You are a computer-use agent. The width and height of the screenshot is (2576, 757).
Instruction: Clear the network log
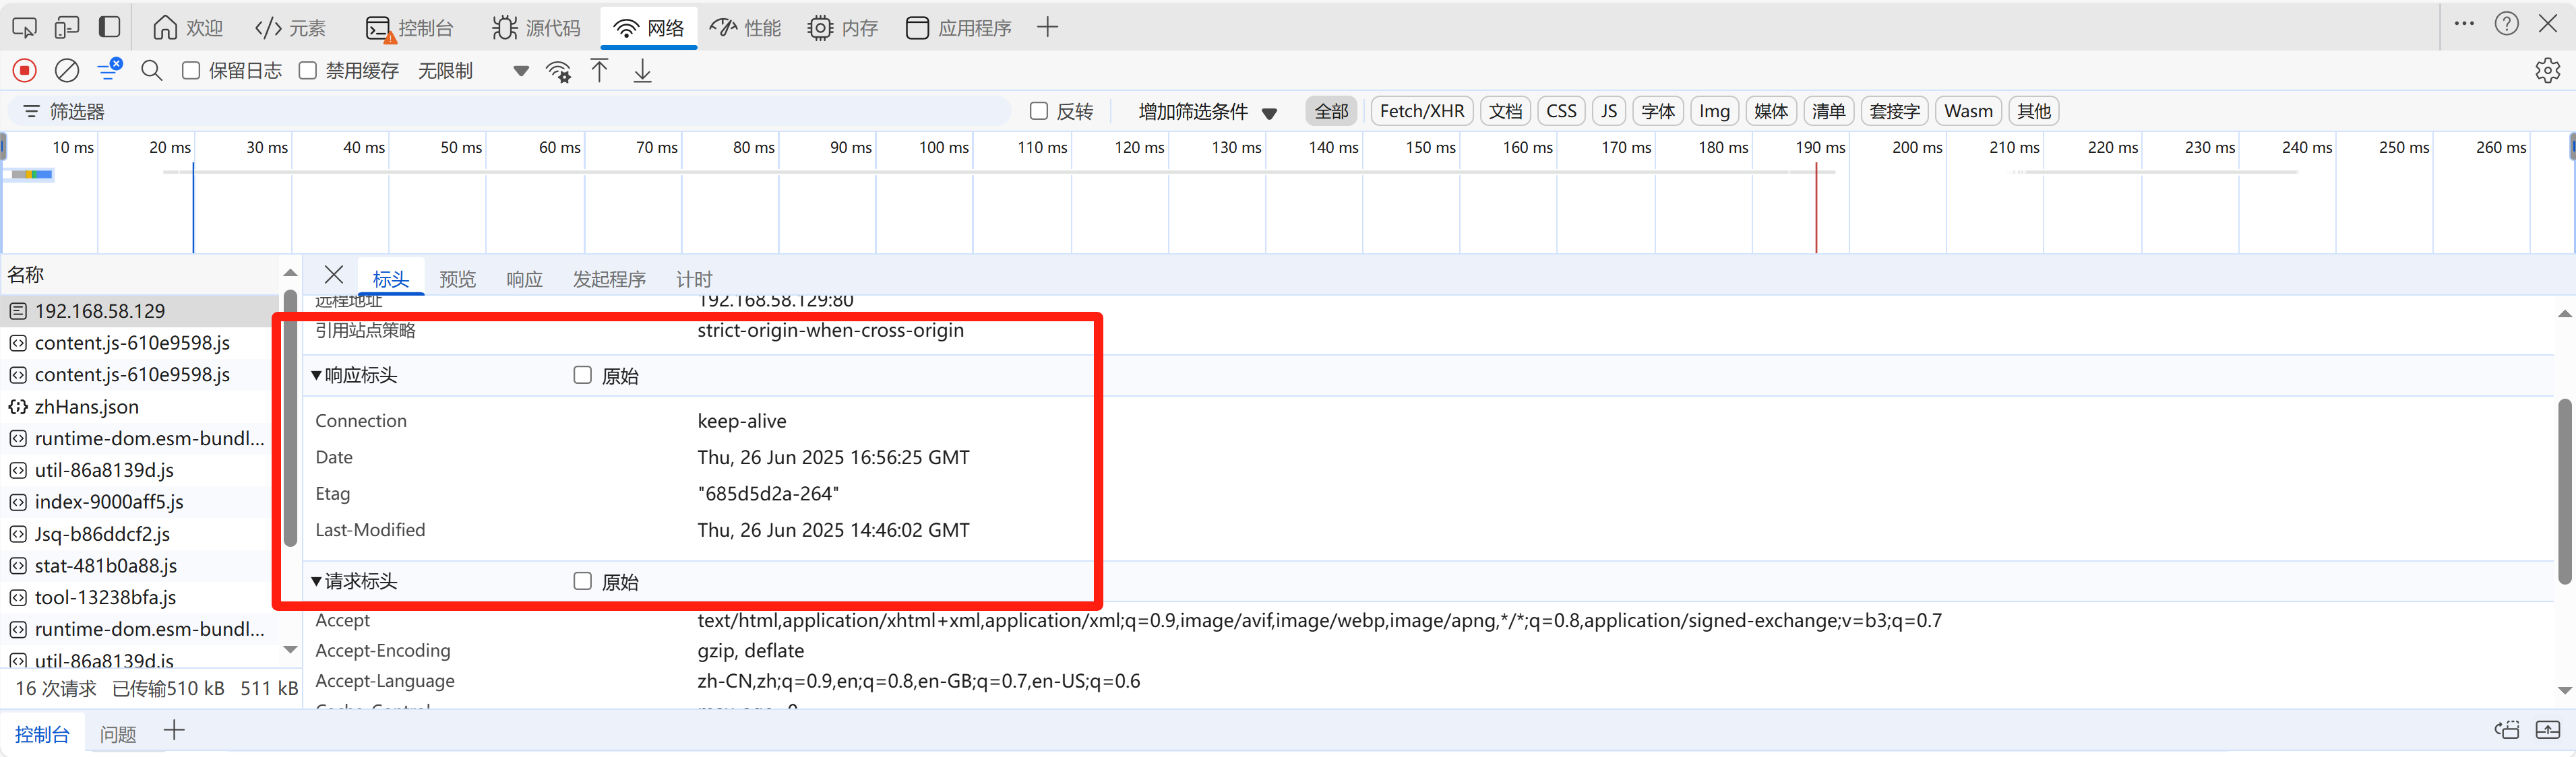pyautogui.click(x=67, y=71)
